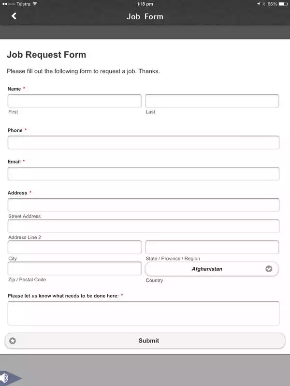Tap the battery icon in status bar
Image resolution: width=290 pixels, height=386 pixels.
coord(283,4)
